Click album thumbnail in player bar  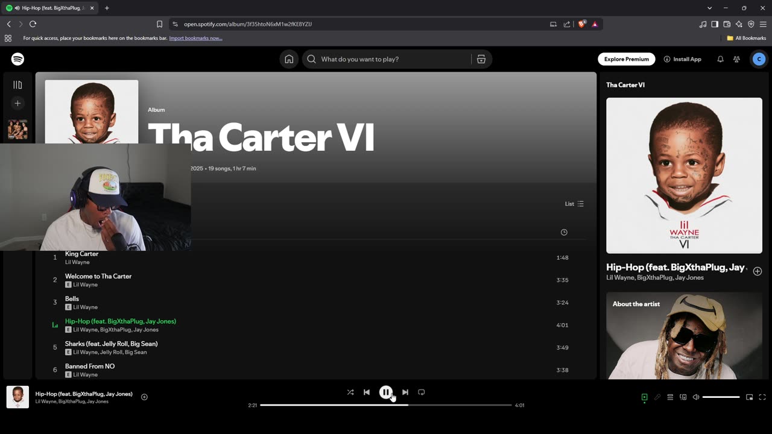pos(17,397)
